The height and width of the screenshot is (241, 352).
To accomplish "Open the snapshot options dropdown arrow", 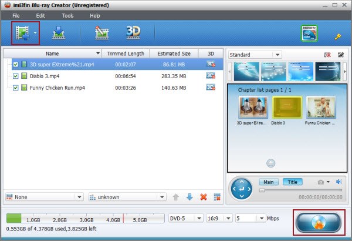I will tap(328, 182).
